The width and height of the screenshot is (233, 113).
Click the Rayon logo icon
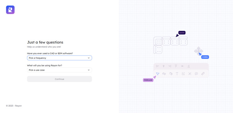click(10, 10)
